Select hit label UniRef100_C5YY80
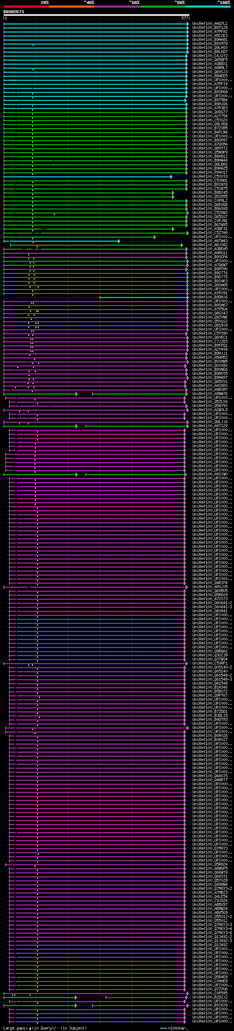Image resolution: width=234 pixels, height=1031 pixels. pos(210,334)
